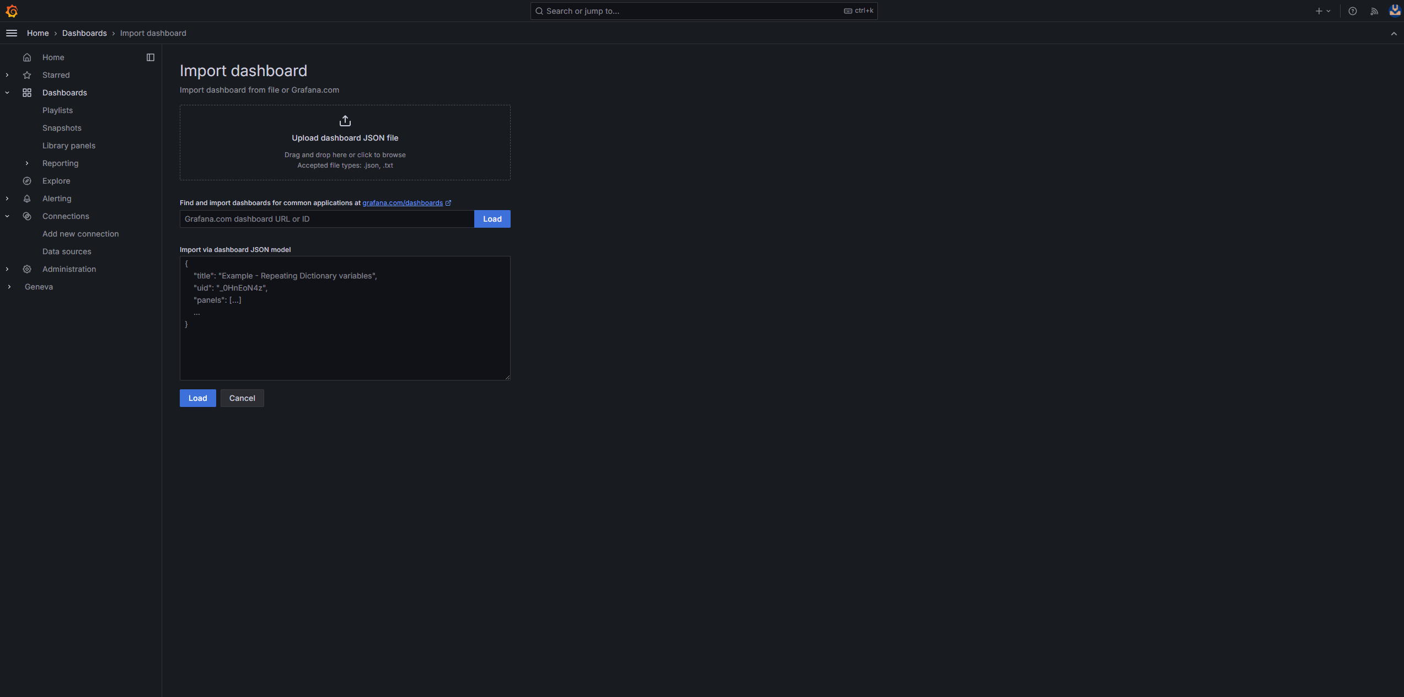
Task: Click the Explore compass icon
Action: [27, 181]
